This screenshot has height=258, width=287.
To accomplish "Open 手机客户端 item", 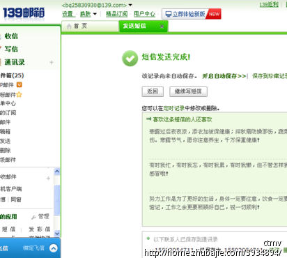I will tap(10, 189).
